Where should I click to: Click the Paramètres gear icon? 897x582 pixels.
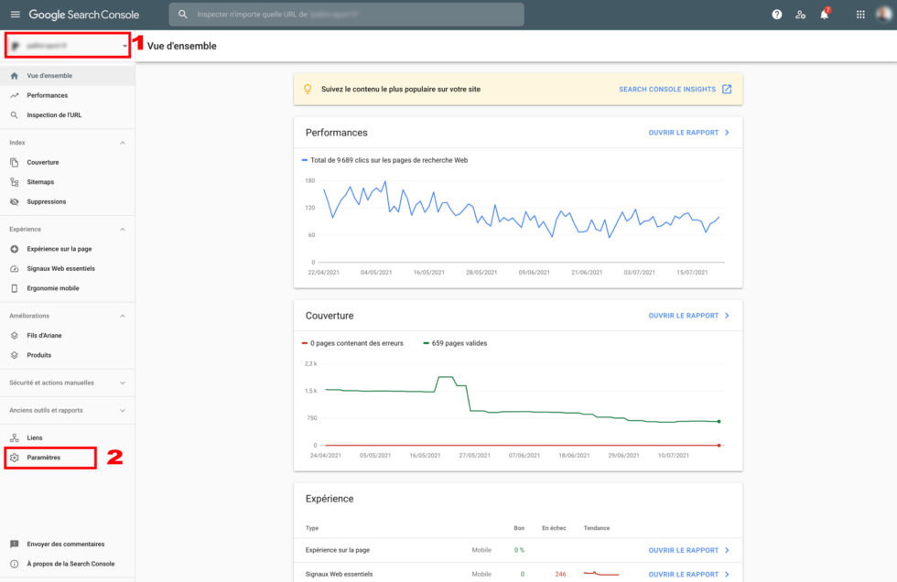coord(15,458)
